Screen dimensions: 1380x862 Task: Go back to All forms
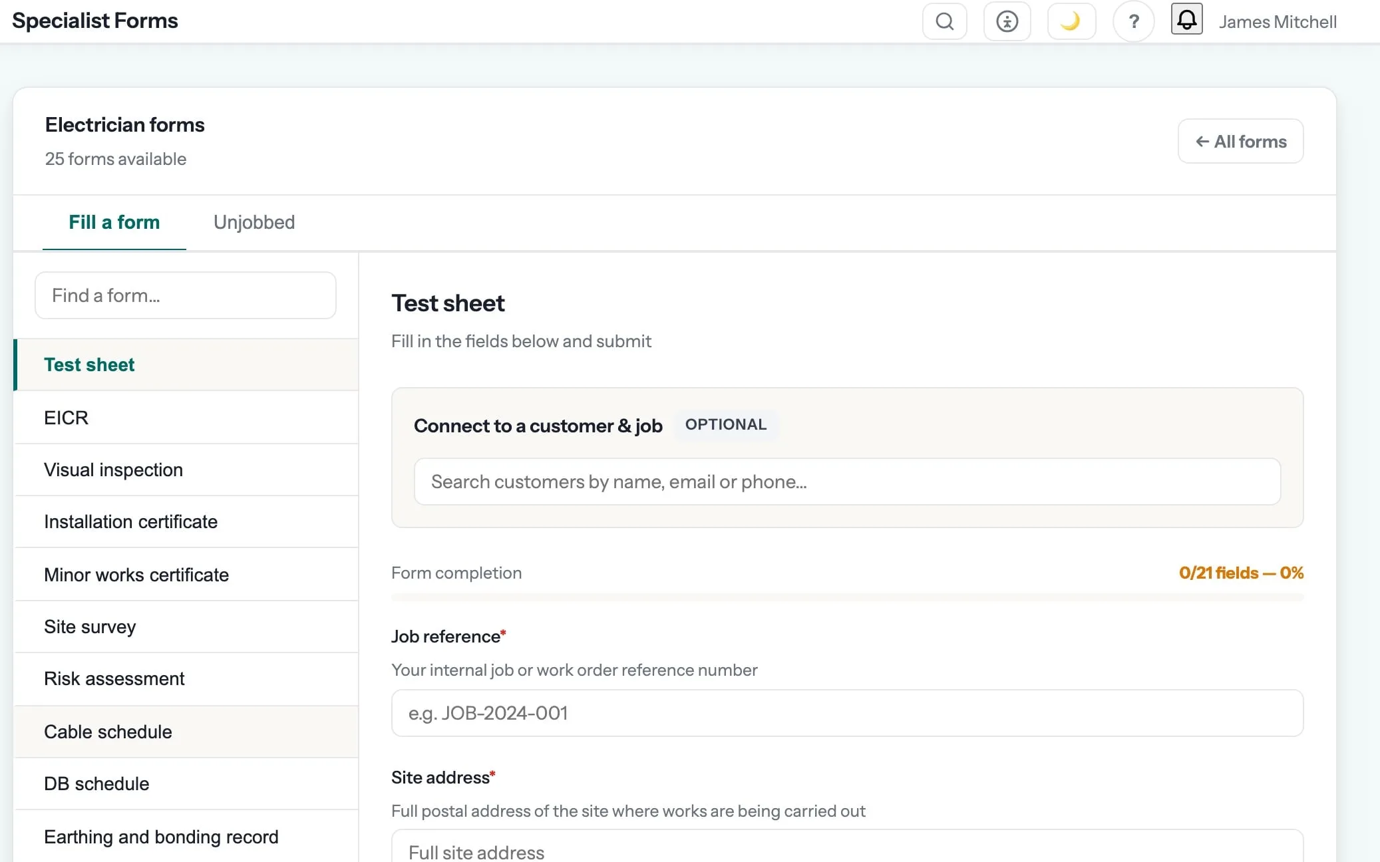1240,141
